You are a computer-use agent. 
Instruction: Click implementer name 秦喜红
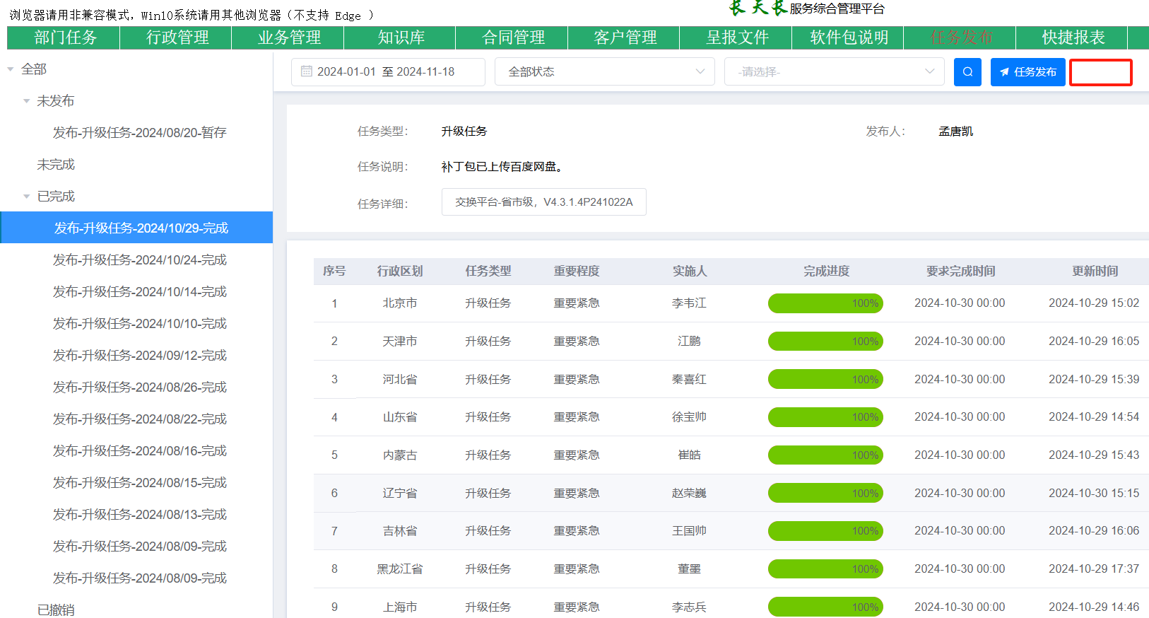pos(689,380)
